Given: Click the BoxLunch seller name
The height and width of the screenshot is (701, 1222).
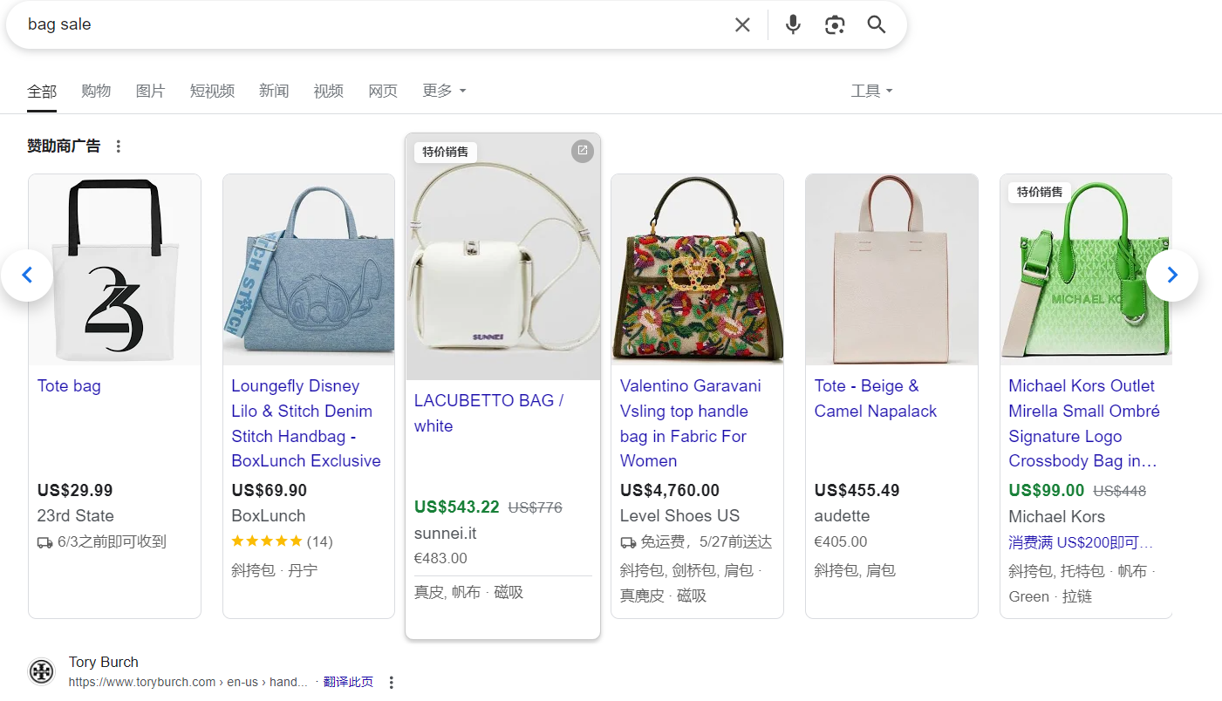Looking at the screenshot, I should pyautogui.click(x=269, y=516).
